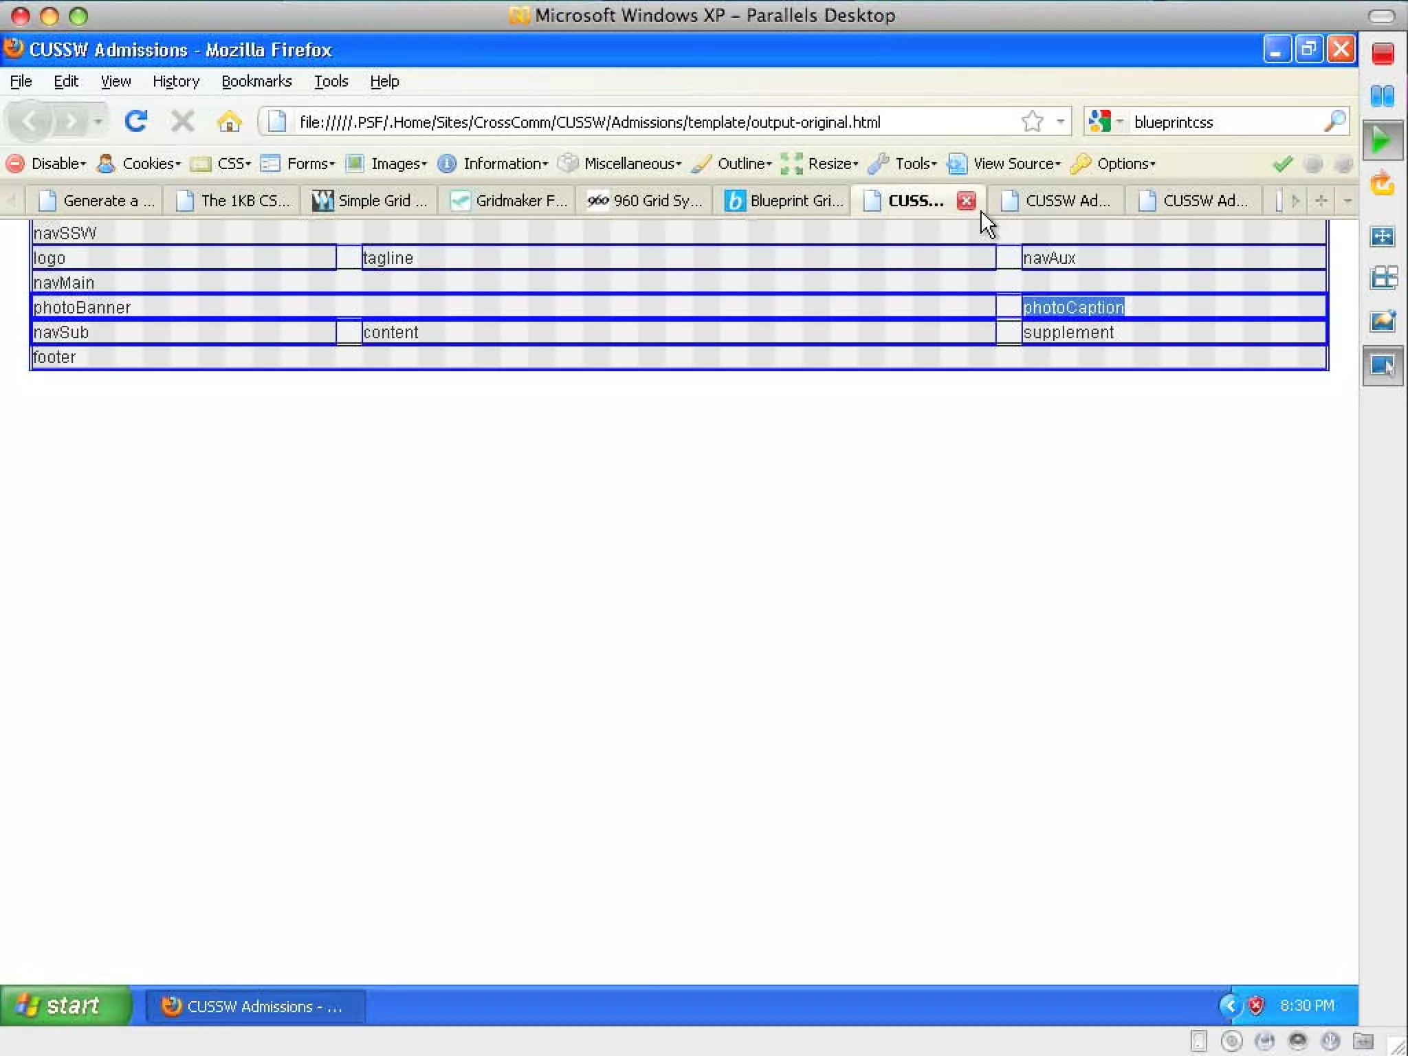Click the Parallels blue pause icon
The width and height of the screenshot is (1408, 1056).
[1382, 96]
